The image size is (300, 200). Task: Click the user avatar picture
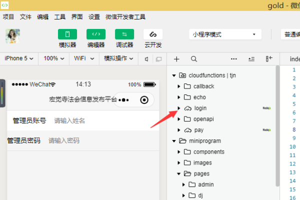13,36
